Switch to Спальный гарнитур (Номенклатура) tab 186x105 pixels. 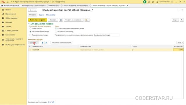75,6
